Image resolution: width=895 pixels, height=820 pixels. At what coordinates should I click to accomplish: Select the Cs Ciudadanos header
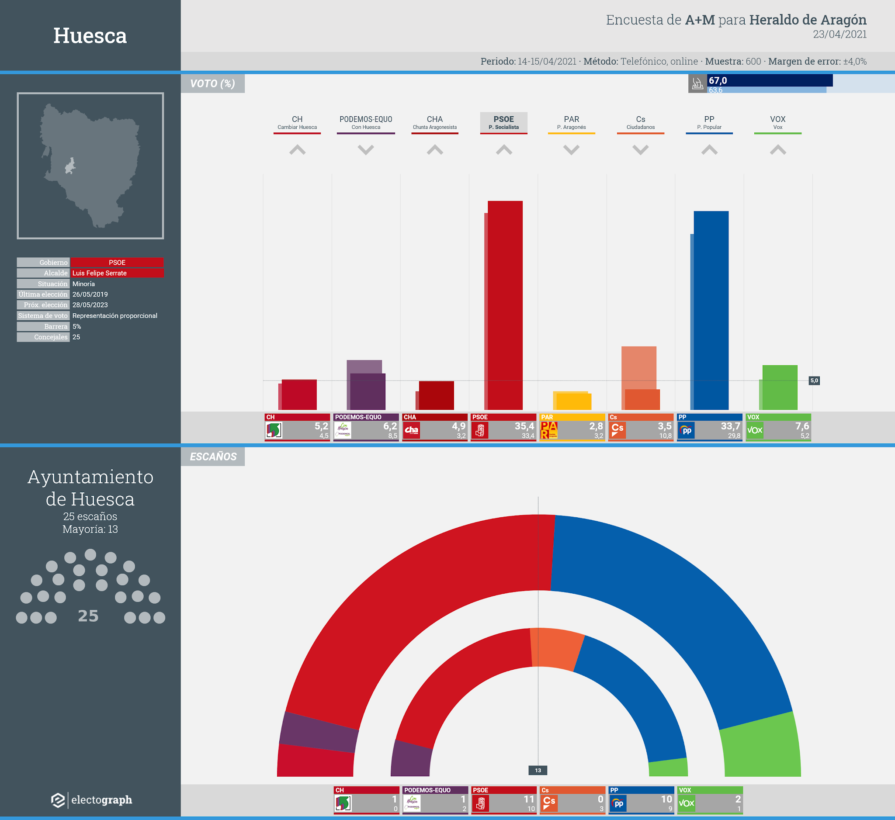(641, 123)
